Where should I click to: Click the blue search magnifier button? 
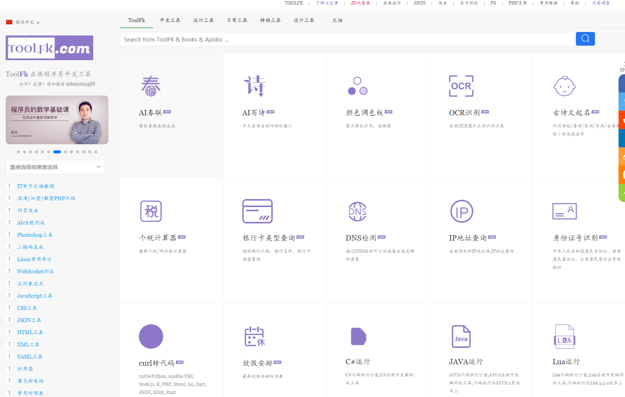[585, 39]
